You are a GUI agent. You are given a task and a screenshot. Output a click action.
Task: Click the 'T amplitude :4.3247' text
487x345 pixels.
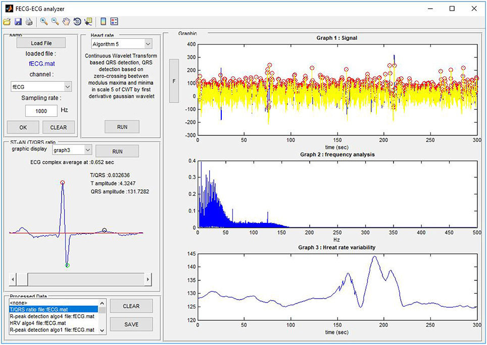pyautogui.click(x=113, y=183)
